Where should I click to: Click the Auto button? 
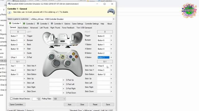[x=70, y=105]
